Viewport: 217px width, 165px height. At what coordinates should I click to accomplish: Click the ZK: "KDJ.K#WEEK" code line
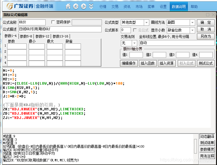44,109
